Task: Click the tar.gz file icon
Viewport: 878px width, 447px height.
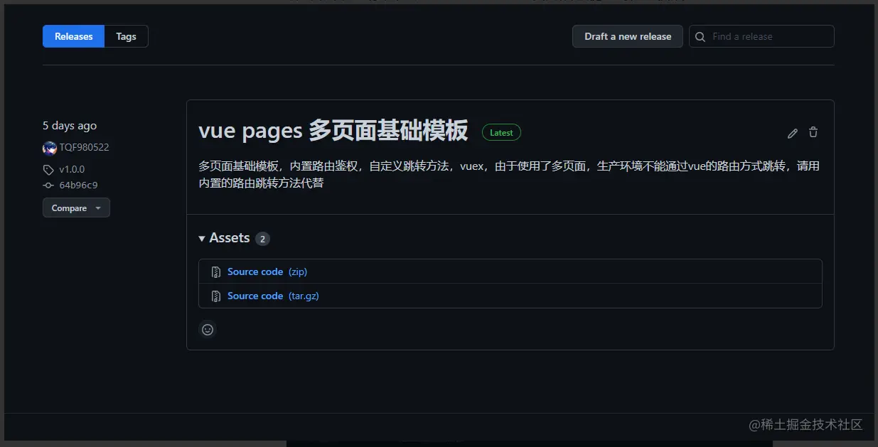Action: [x=216, y=296]
